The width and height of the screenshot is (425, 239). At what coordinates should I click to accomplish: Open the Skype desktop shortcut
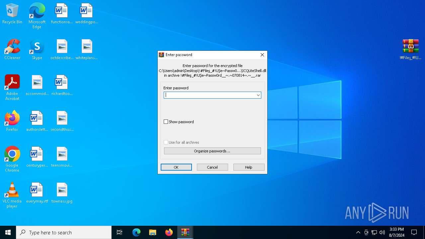tap(37, 50)
